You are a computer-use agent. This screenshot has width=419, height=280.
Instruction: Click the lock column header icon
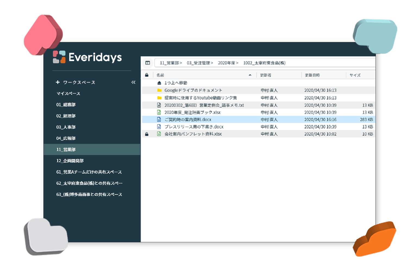(147, 74)
